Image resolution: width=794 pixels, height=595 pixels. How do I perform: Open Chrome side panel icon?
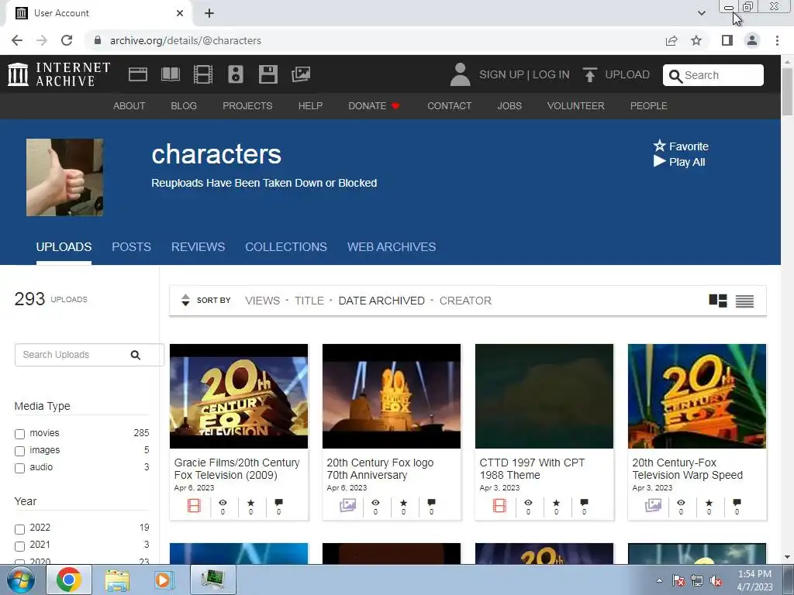pyautogui.click(x=727, y=40)
